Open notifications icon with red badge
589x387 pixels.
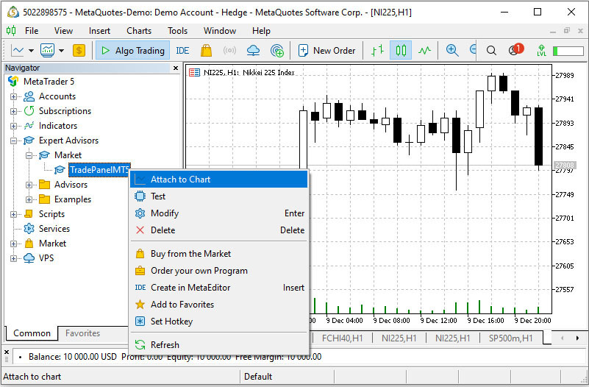click(x=515, y=49)
